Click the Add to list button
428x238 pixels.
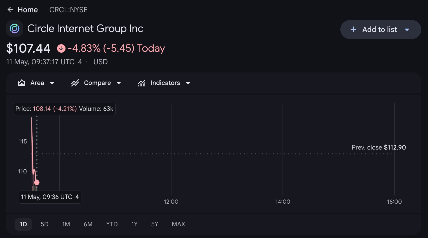click(x=381, y=29)
